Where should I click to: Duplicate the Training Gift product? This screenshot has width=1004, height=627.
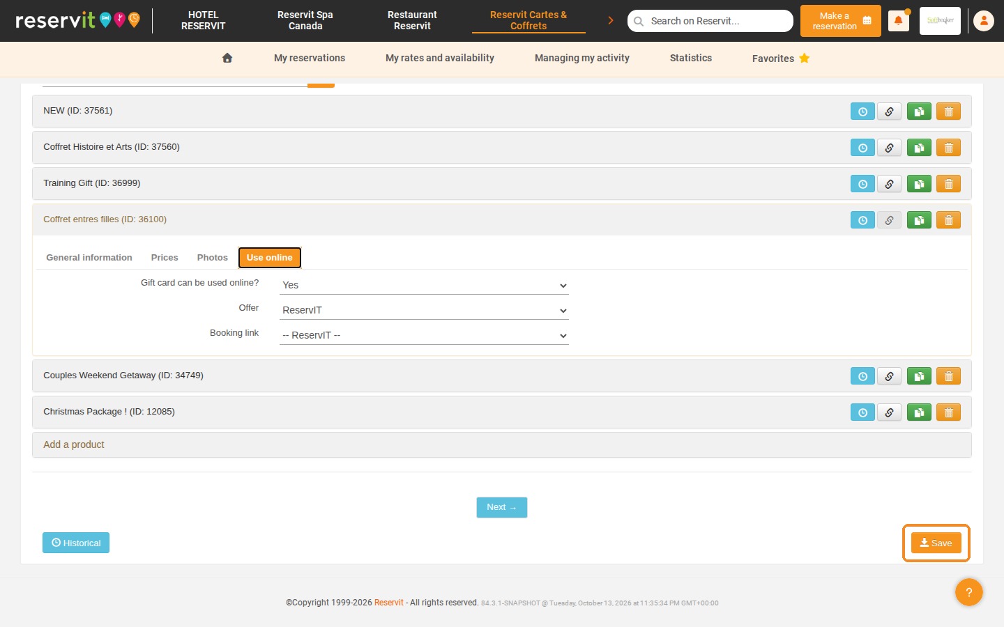pos(919,184)
